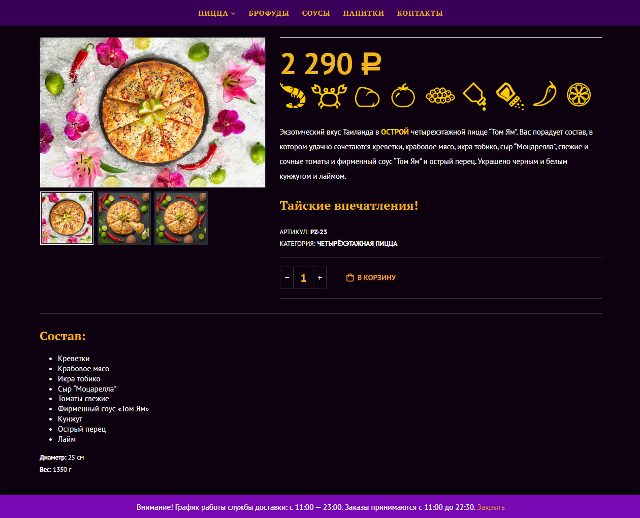The height and width of the screenshot is (518, 640).
Task: Click the tobiko caviar ingredient icon
Action: click(x=440, y=95)
